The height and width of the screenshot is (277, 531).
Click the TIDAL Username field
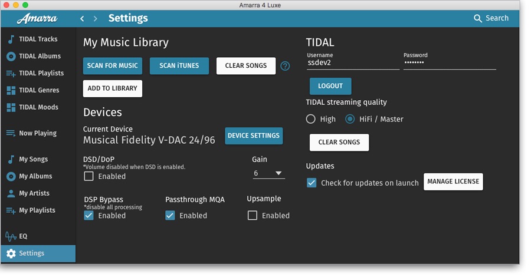[x=352, y=63]
